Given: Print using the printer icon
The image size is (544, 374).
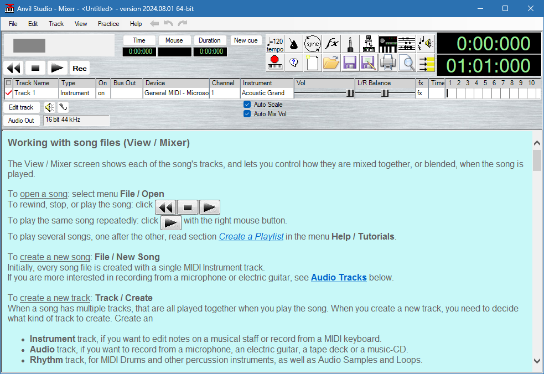Looking at the screenshot, I should pyautogui.click(x=387, y=63).
